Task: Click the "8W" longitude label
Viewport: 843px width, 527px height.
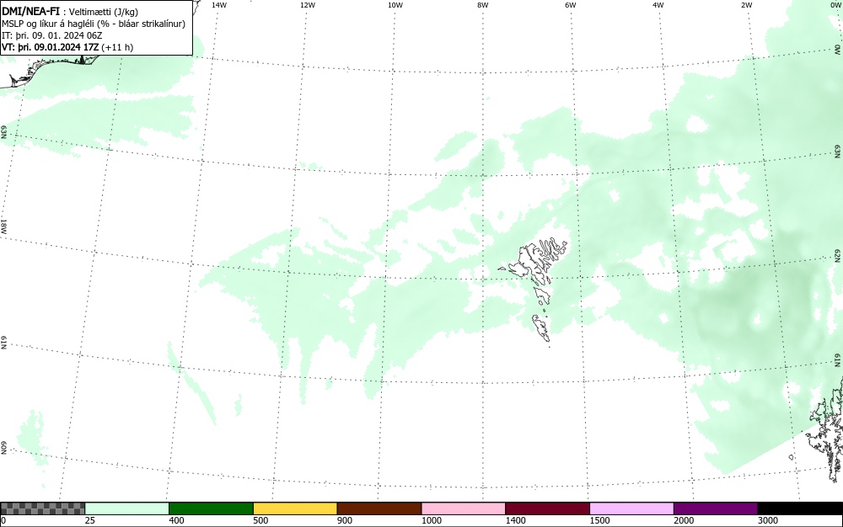Action: tap(483, 5)
